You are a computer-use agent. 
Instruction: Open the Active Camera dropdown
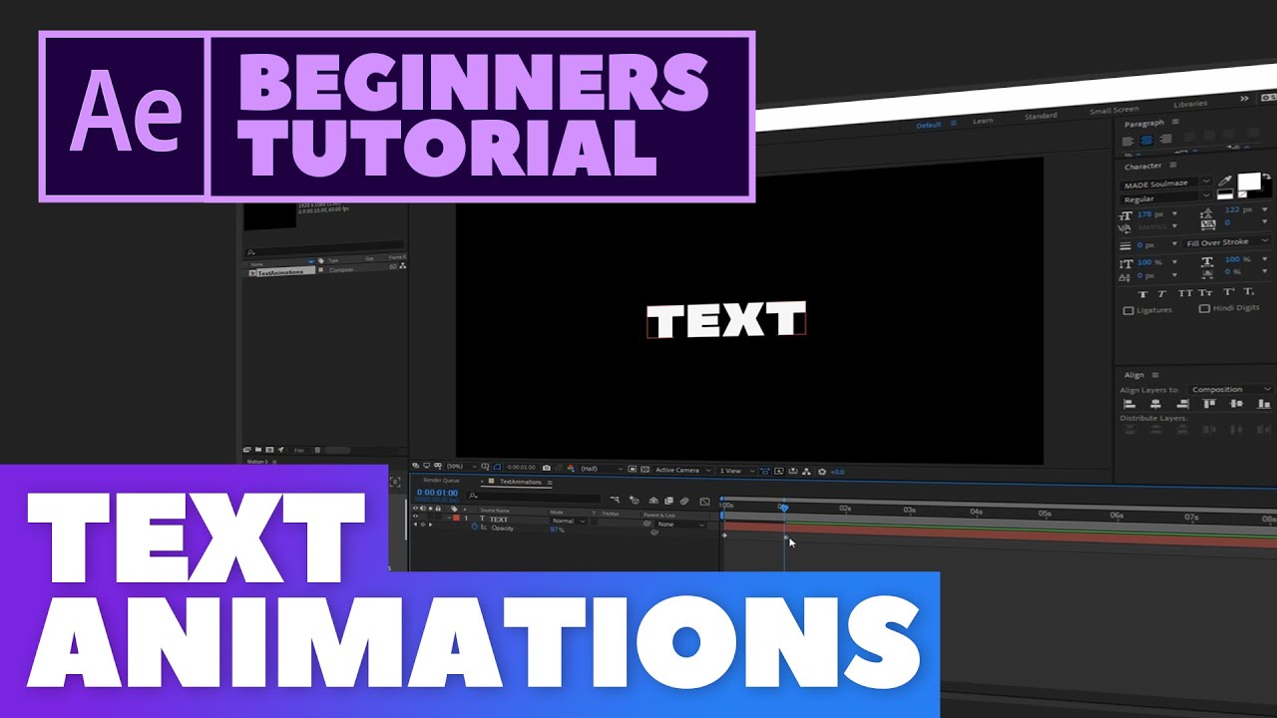click(x=683, y=470)
